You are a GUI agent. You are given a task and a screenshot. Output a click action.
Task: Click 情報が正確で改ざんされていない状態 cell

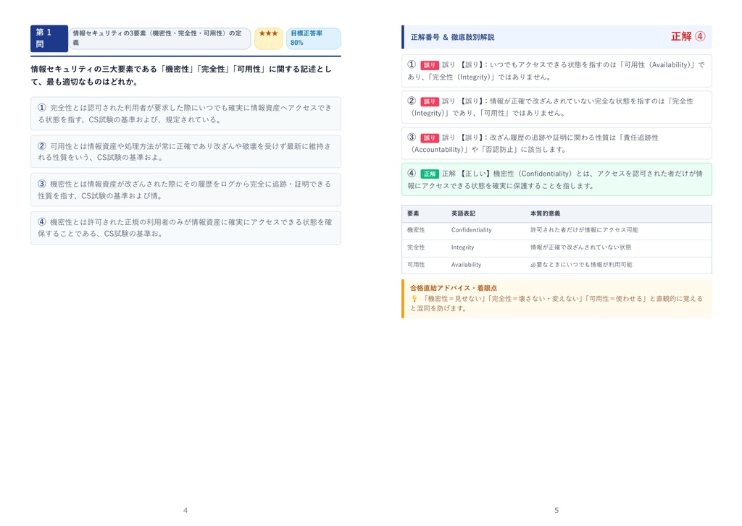point(580,247)
